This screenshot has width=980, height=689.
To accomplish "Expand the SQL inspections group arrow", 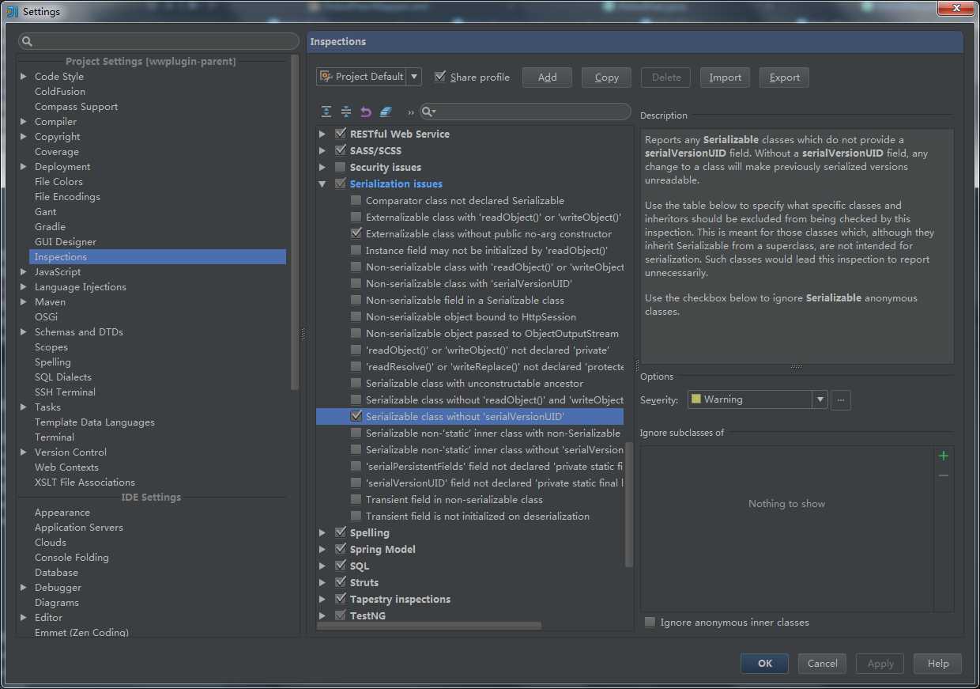I will click(322, 566).
